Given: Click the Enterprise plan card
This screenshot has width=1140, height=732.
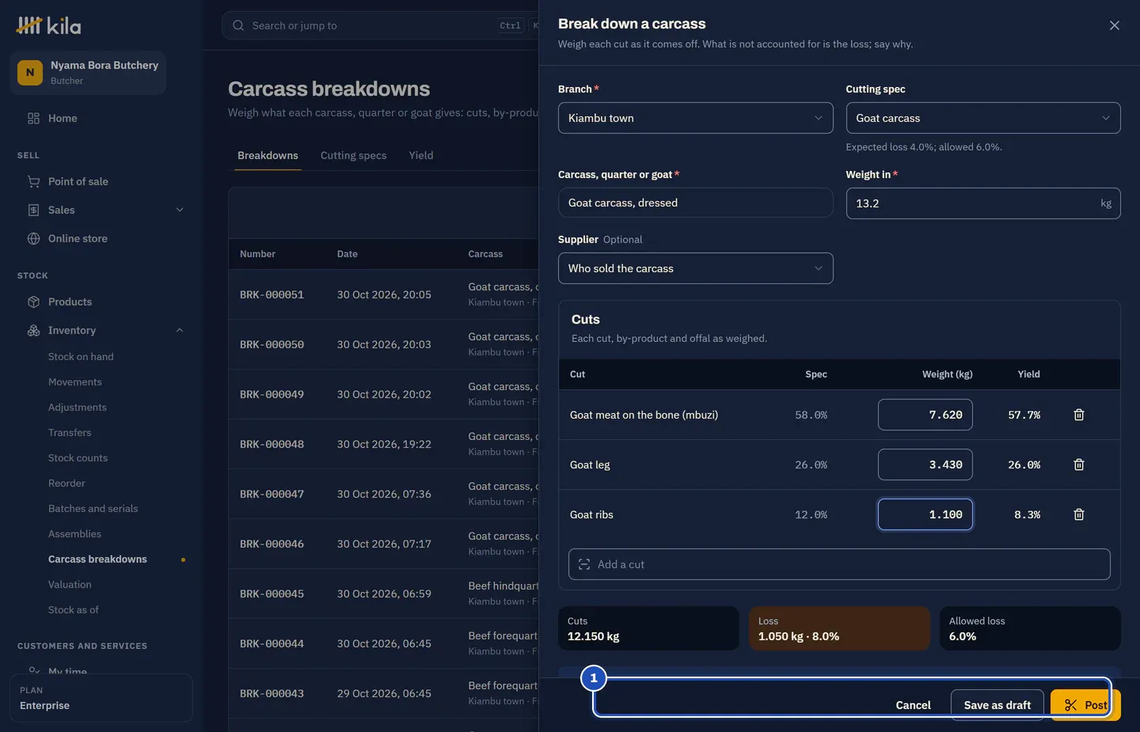Looking at the screenshot, I should 101,698.
